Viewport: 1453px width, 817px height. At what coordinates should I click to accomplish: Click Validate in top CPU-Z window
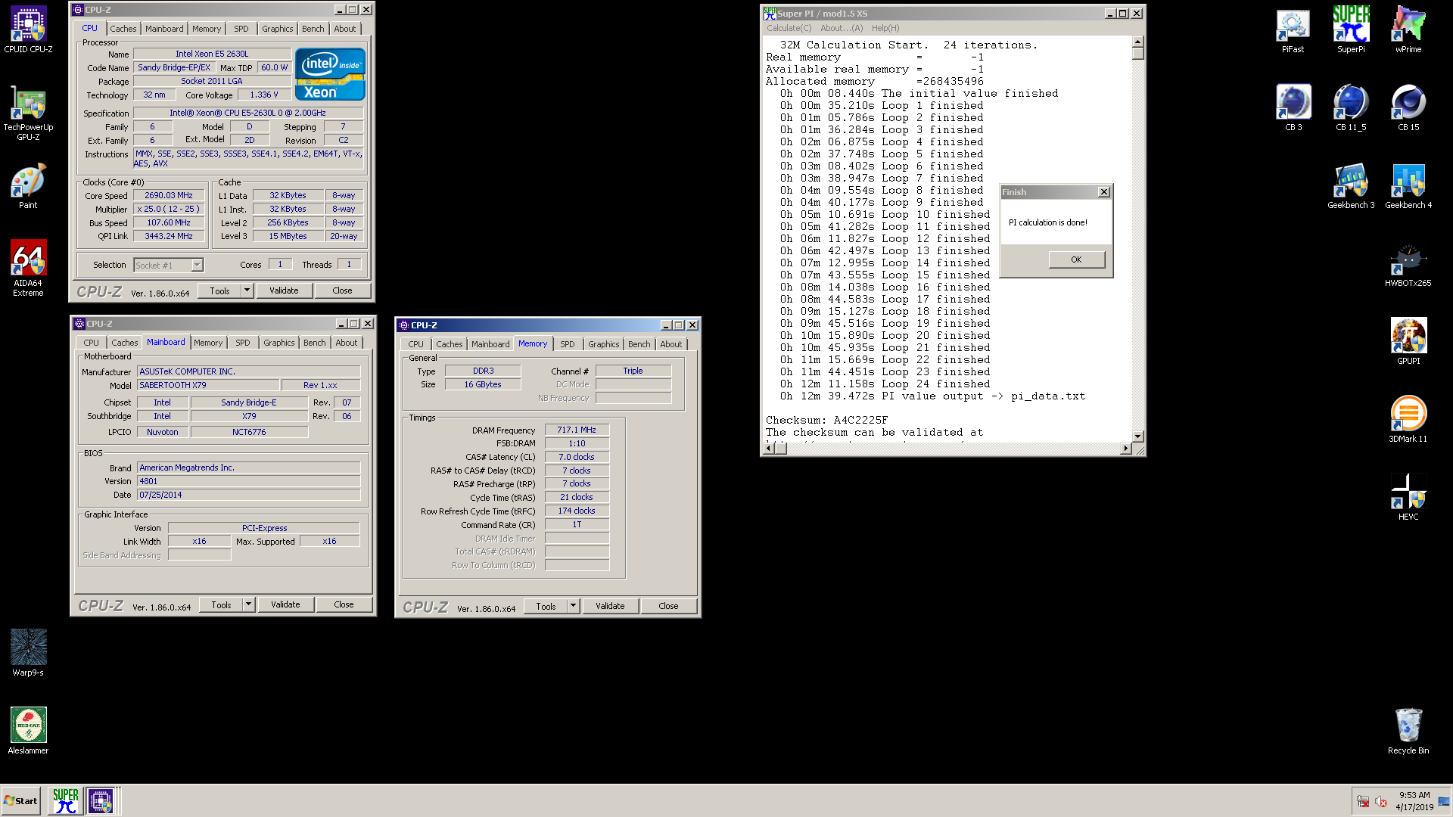click(284, 290)
